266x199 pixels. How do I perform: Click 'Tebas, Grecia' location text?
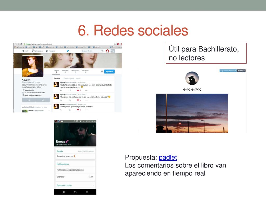pyautogui.click(x=29, y=90)
